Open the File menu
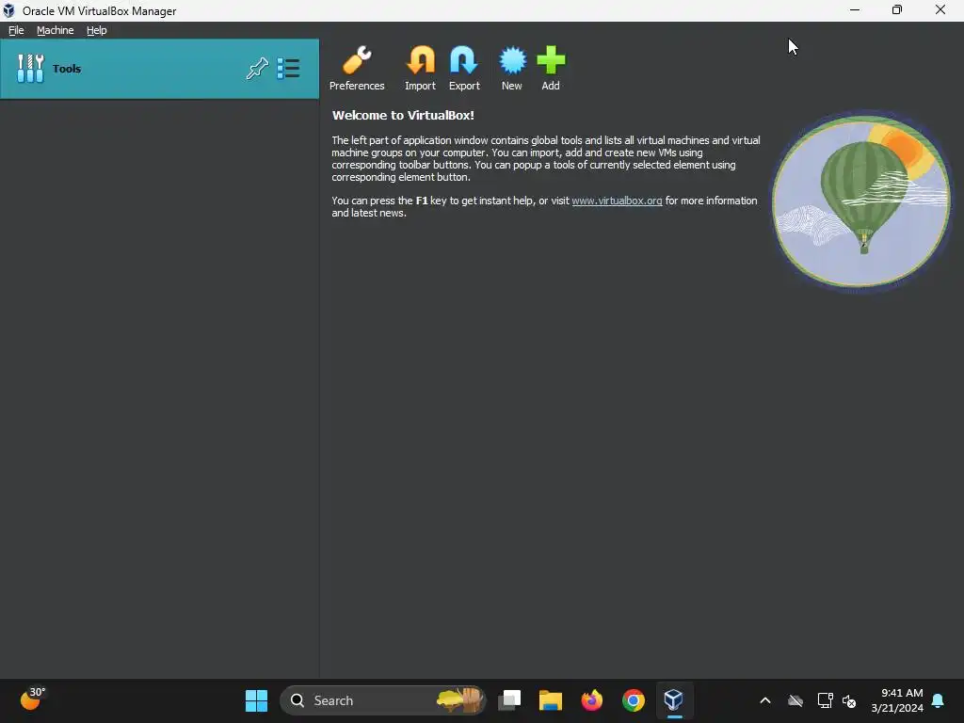The image size is (964, 723). tap(16, 30)
